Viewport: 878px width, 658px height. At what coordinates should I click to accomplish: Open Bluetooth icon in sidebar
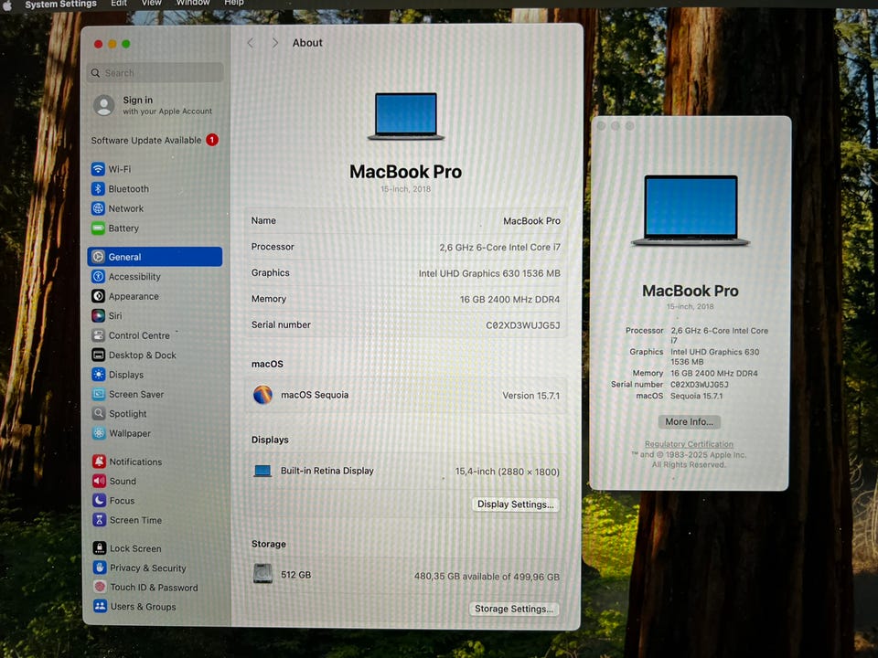pos(98,188)
